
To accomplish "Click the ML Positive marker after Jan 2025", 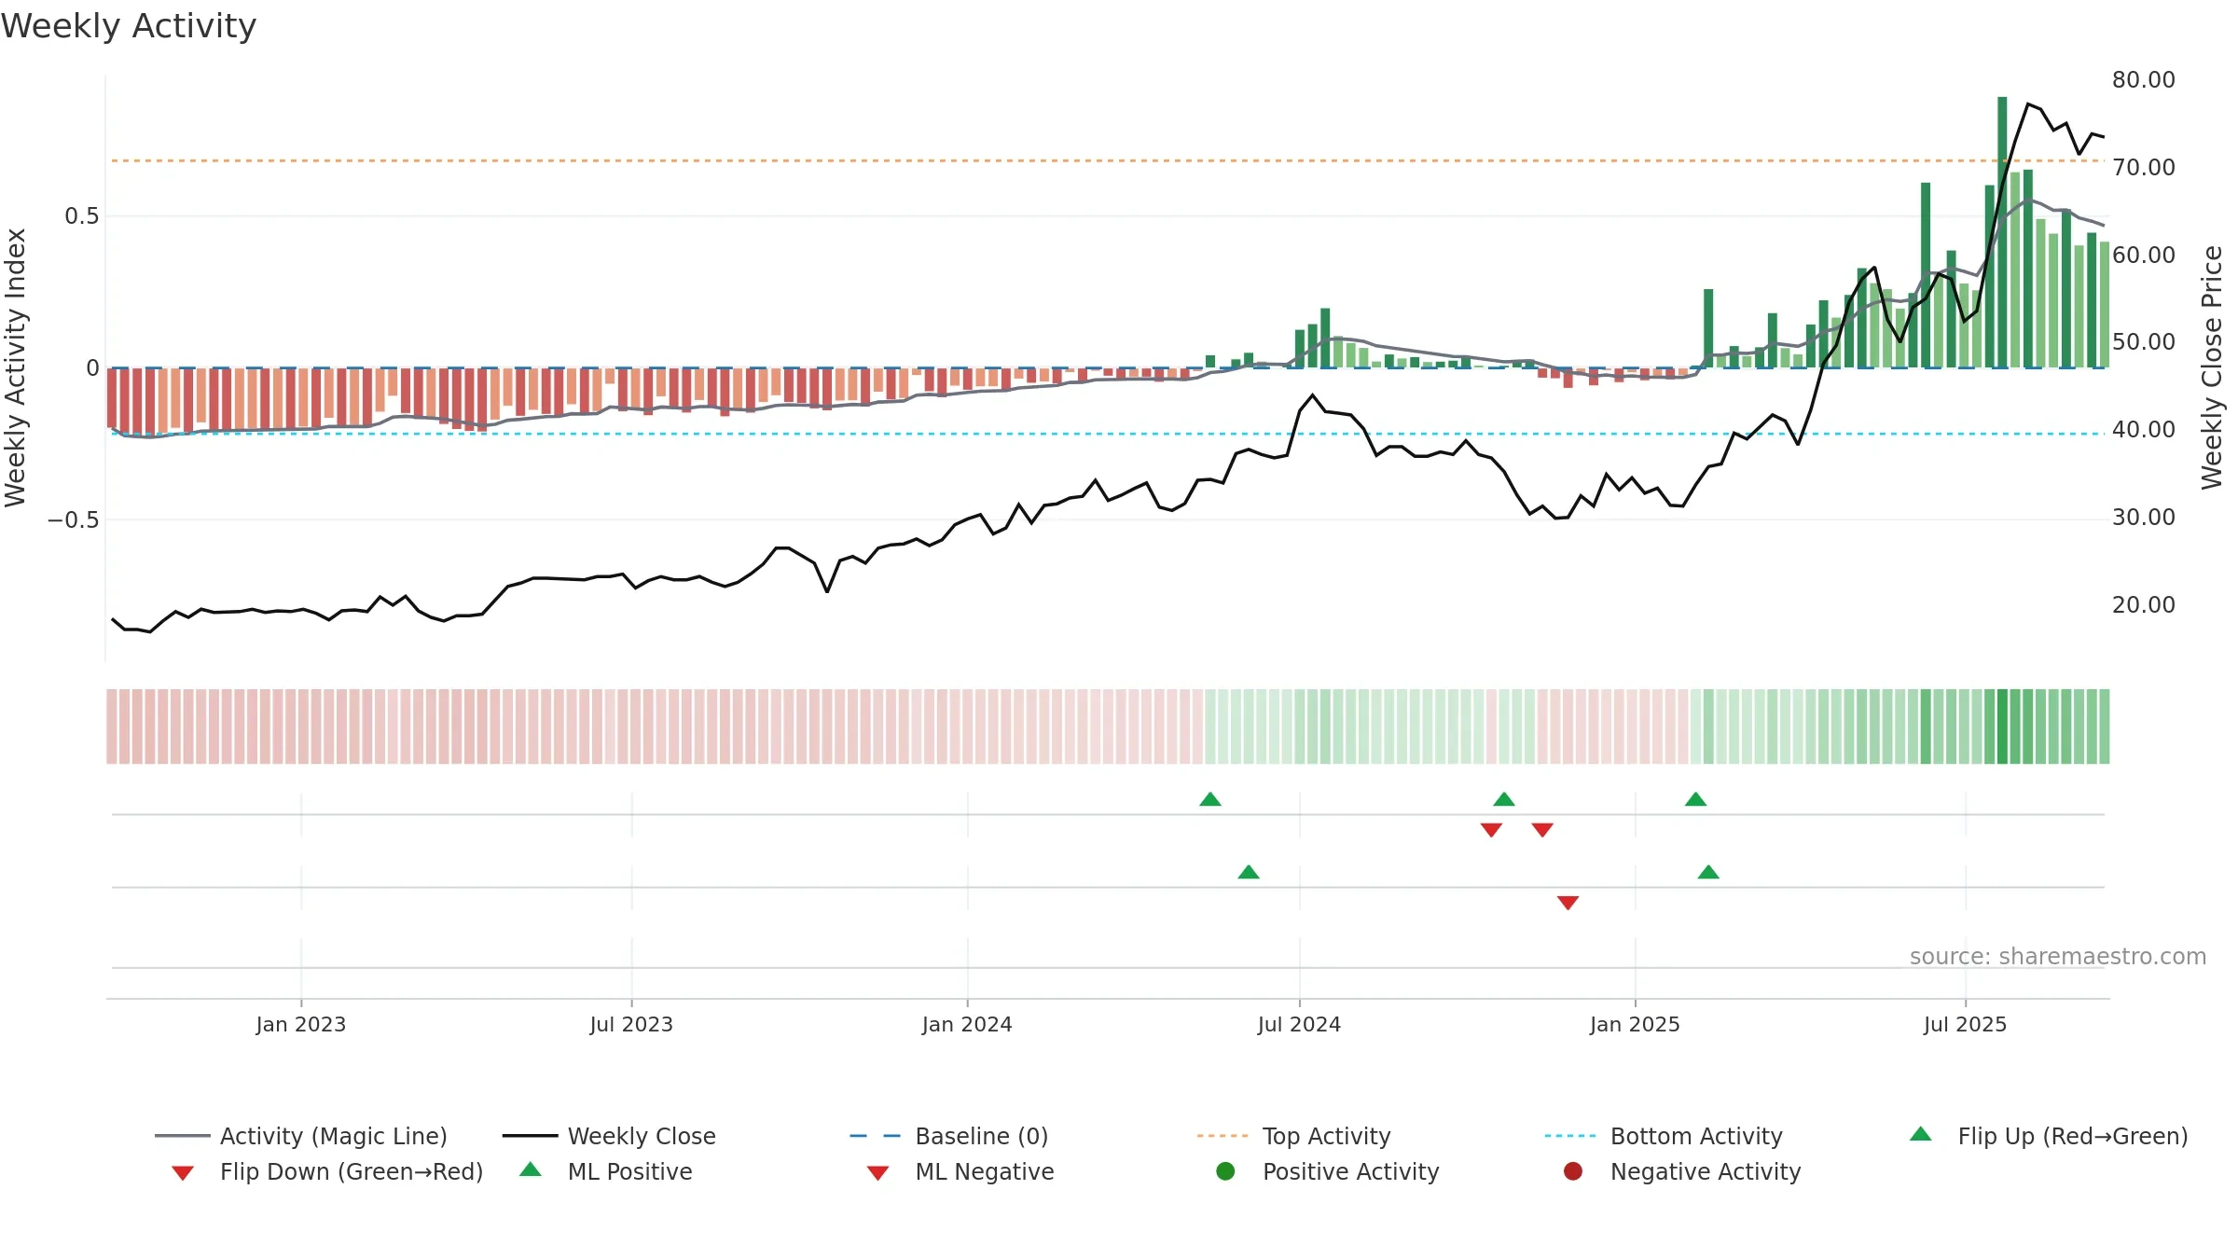I will (x=1708, y=872).
